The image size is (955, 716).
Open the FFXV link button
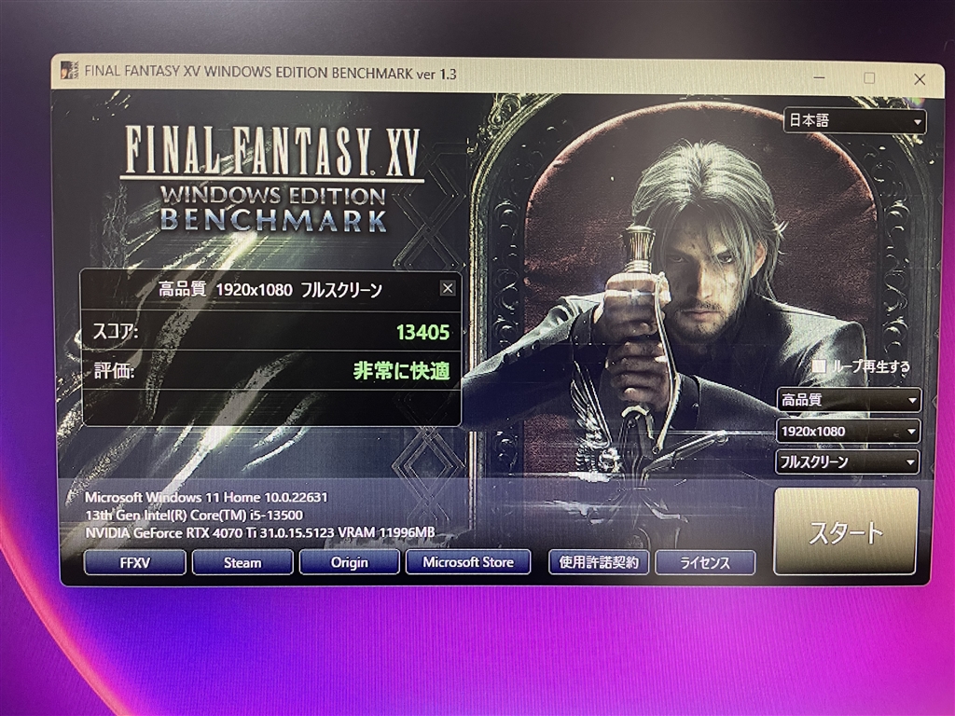point(134,562)
